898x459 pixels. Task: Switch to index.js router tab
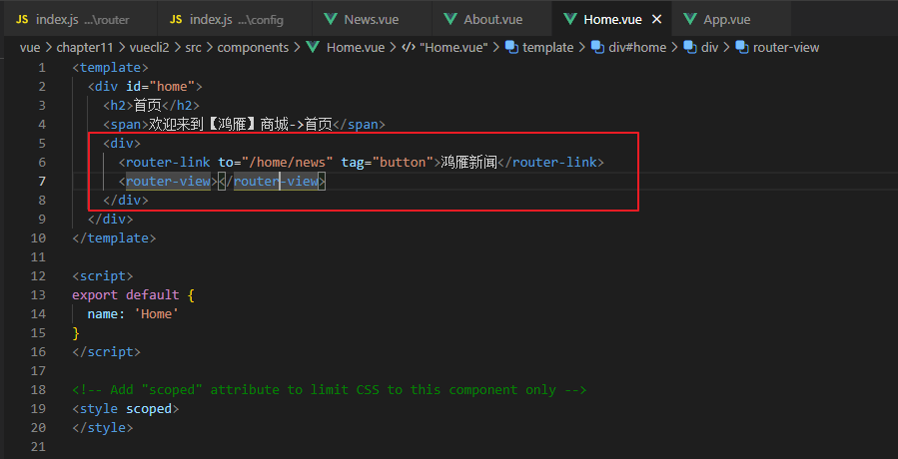point(79,19)
